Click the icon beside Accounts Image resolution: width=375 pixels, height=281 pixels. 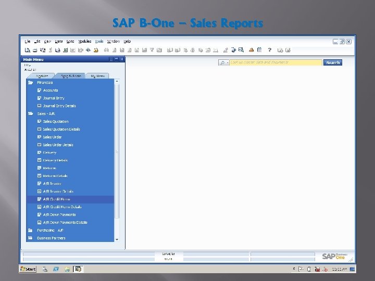(x=39, y=90)
